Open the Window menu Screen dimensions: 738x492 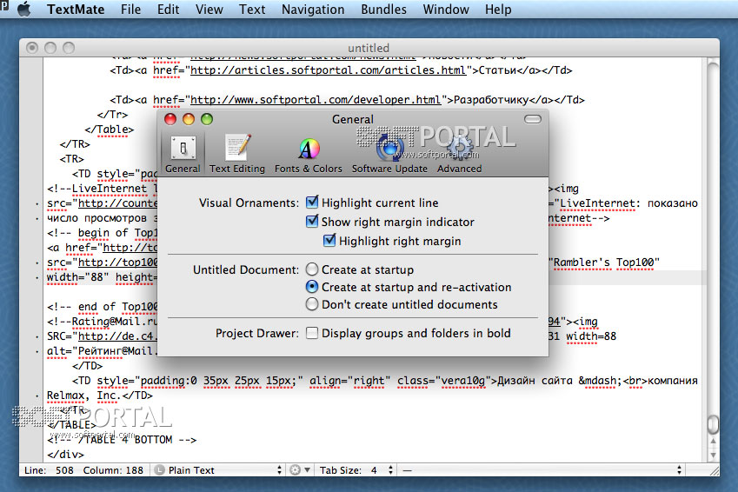(x=446, y=10)
